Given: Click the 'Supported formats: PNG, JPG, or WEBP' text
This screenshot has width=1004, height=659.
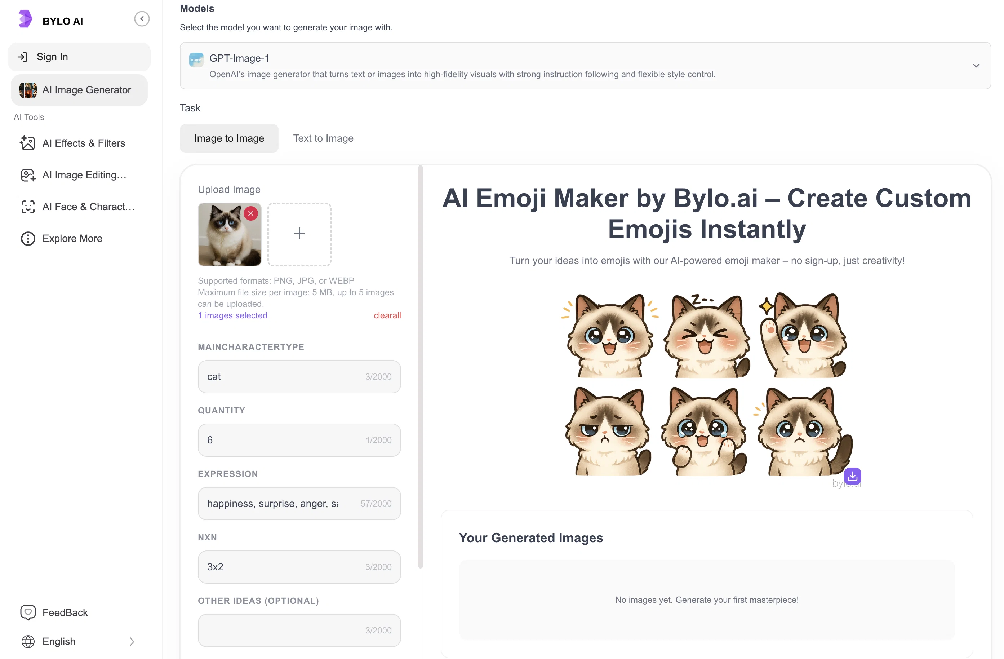Looking at the screenshot, I should click(x=276, y=280).
